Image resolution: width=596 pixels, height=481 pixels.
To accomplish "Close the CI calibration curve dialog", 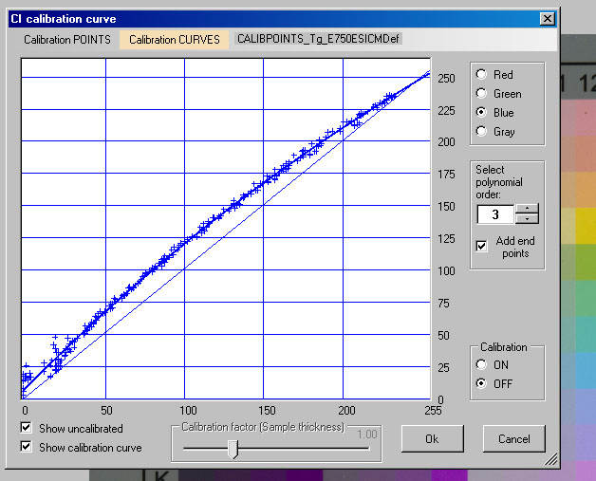I will (x=548, y=19).
